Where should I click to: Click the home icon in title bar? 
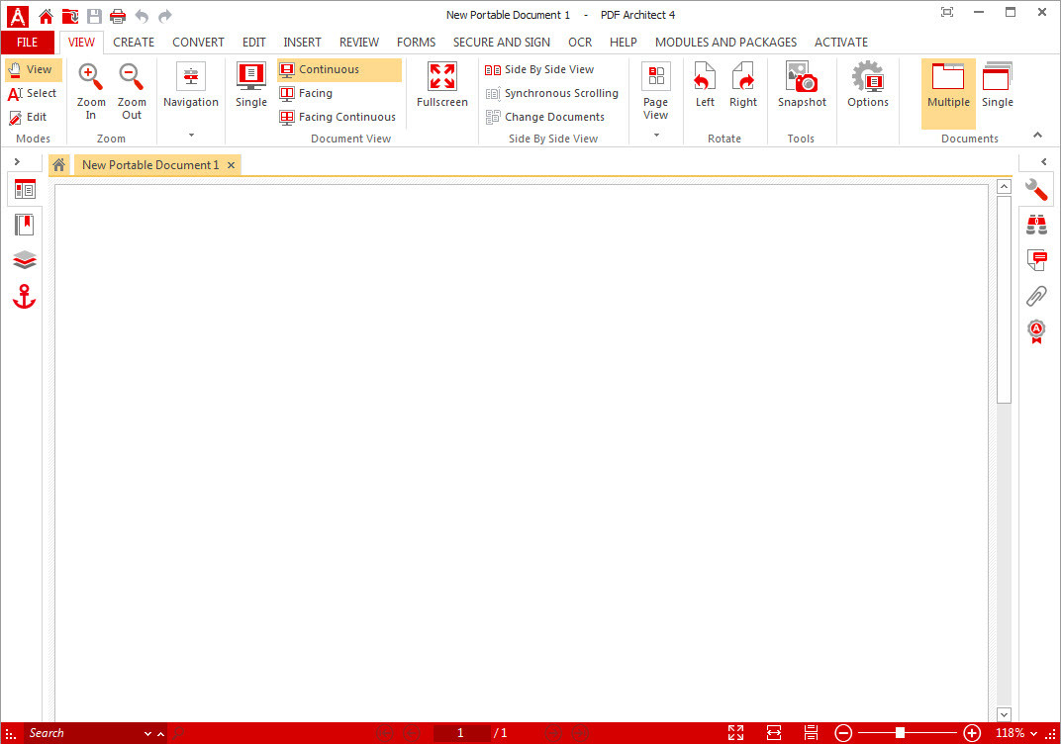[46, 16]
